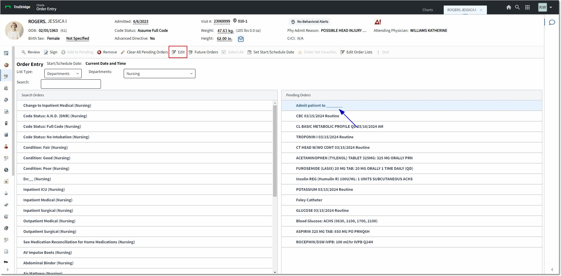
Task: Select AV Impulse Boots (Nursing)
Action: tap(145, 253)
